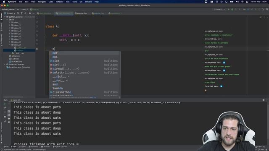Open the Navigate menu
Image resolution: width=269 pixels, height=151 pixels.
tap(42, 2)
